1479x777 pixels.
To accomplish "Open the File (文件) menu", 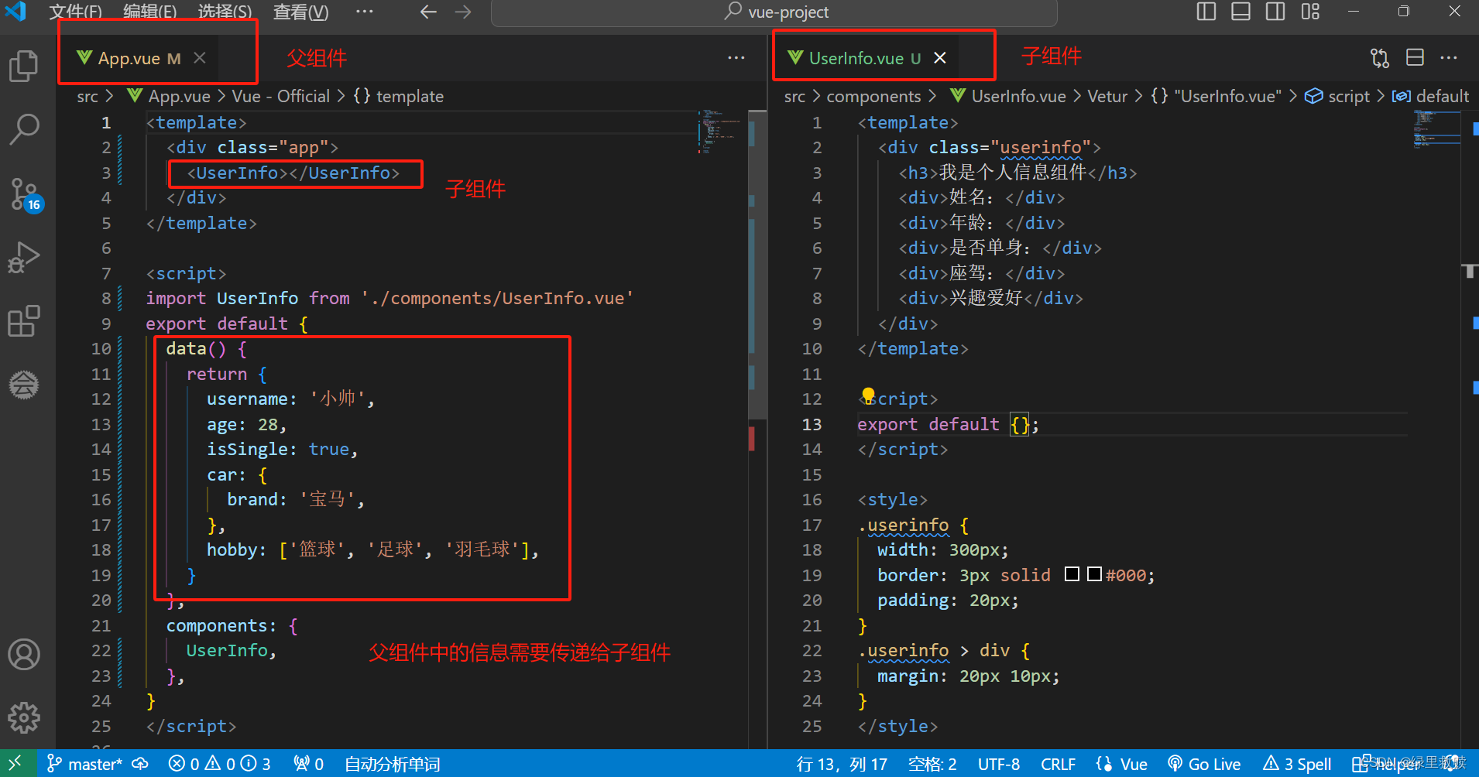I will click(75, 12).
